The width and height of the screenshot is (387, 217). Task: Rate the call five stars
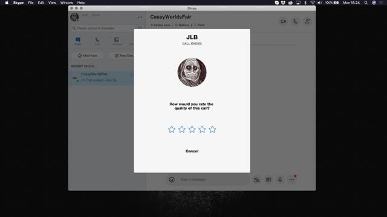point(212,130)
